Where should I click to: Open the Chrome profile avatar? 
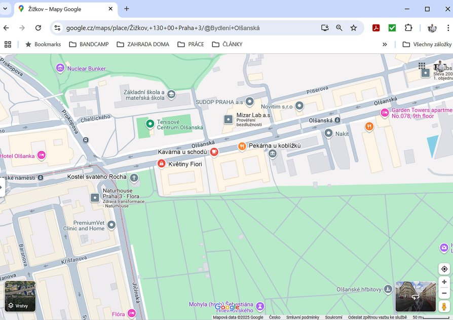point(432,28)
